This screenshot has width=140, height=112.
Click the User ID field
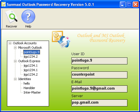pos(99,61)
